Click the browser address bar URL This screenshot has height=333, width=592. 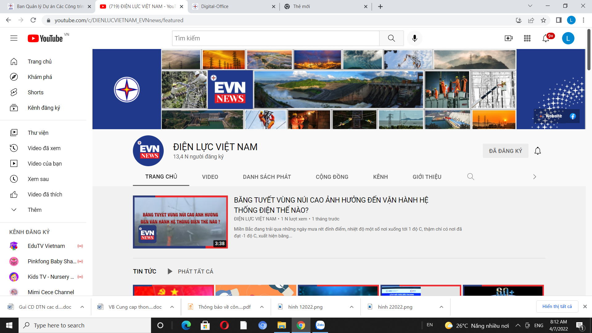coord(119,20)
